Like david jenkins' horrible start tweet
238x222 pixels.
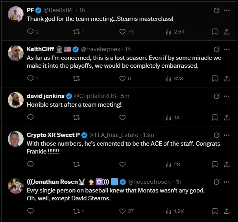[x=122, y=117]
